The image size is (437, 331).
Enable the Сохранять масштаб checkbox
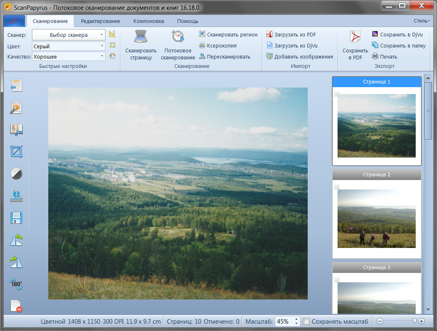pyautogui.click(x=306, y=321)
